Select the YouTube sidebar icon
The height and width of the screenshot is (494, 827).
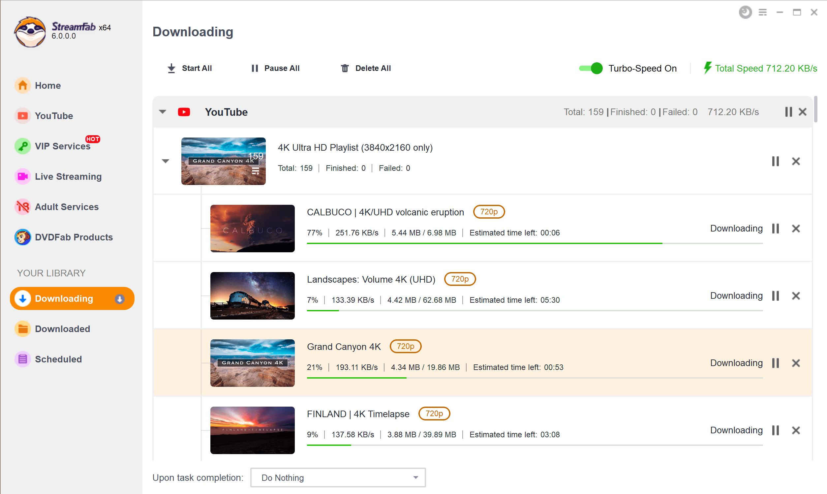22,115
